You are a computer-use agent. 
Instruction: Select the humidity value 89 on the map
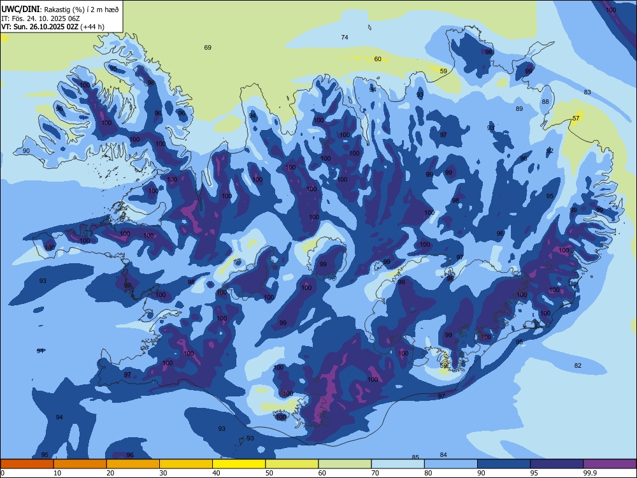(519, 109)
